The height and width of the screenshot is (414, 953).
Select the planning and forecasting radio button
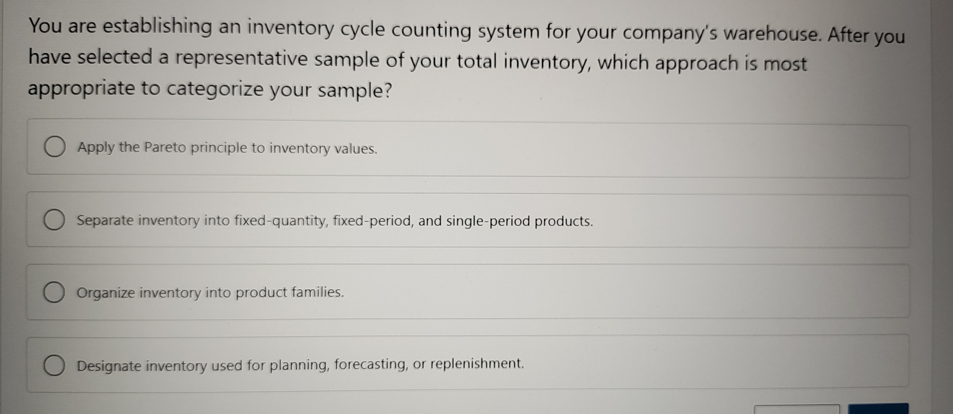tap(55, 365)
